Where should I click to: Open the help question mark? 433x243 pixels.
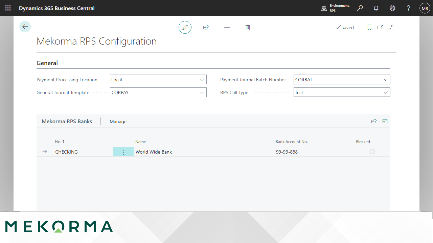409,8
